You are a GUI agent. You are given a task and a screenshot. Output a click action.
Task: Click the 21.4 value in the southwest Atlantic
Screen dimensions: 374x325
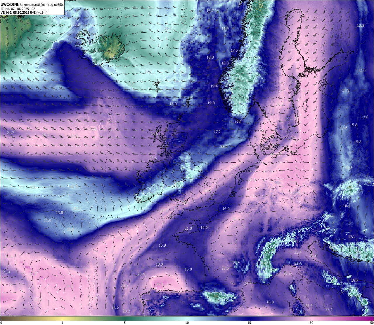(x=6, y=272)
